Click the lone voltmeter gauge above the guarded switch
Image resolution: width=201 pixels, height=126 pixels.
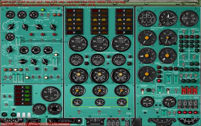click(10, 37)
